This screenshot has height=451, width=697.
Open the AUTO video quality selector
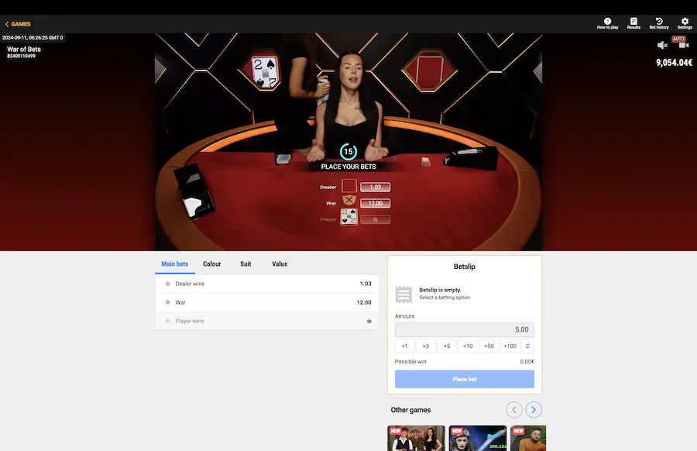tap(682, 43)
